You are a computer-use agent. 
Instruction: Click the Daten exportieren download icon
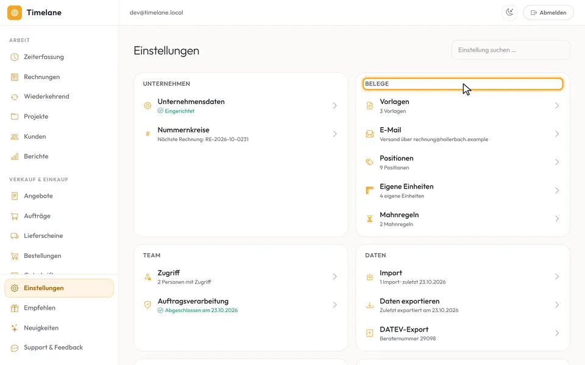[370, 305]
